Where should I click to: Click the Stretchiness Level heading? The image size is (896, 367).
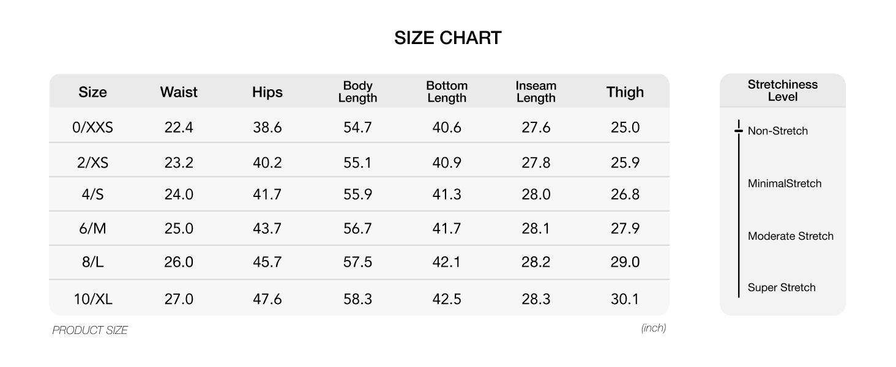coord(782,91)
